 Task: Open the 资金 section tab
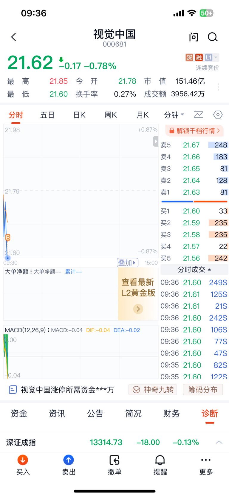(x=19, y=414)
